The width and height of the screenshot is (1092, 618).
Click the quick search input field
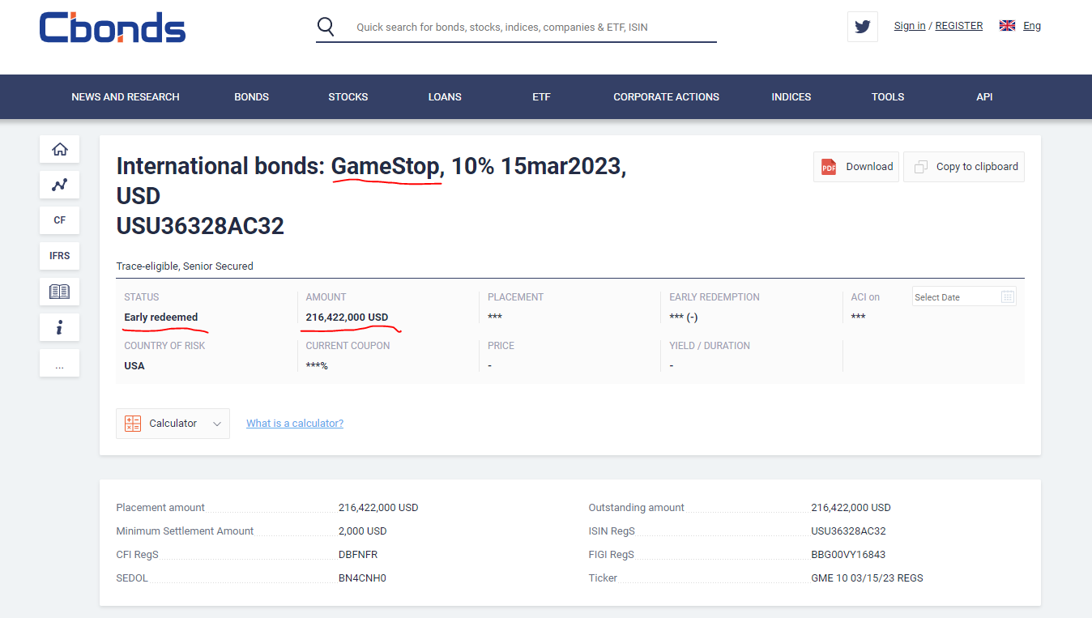coord(527,28)
